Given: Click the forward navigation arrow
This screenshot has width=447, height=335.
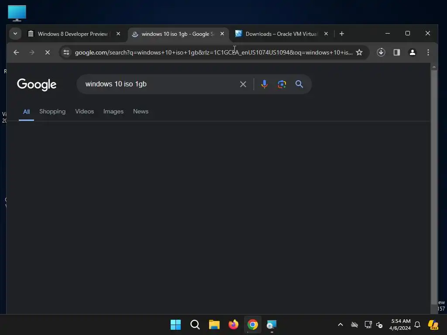Looking at the screenshot, I should [x=32, y=52].
